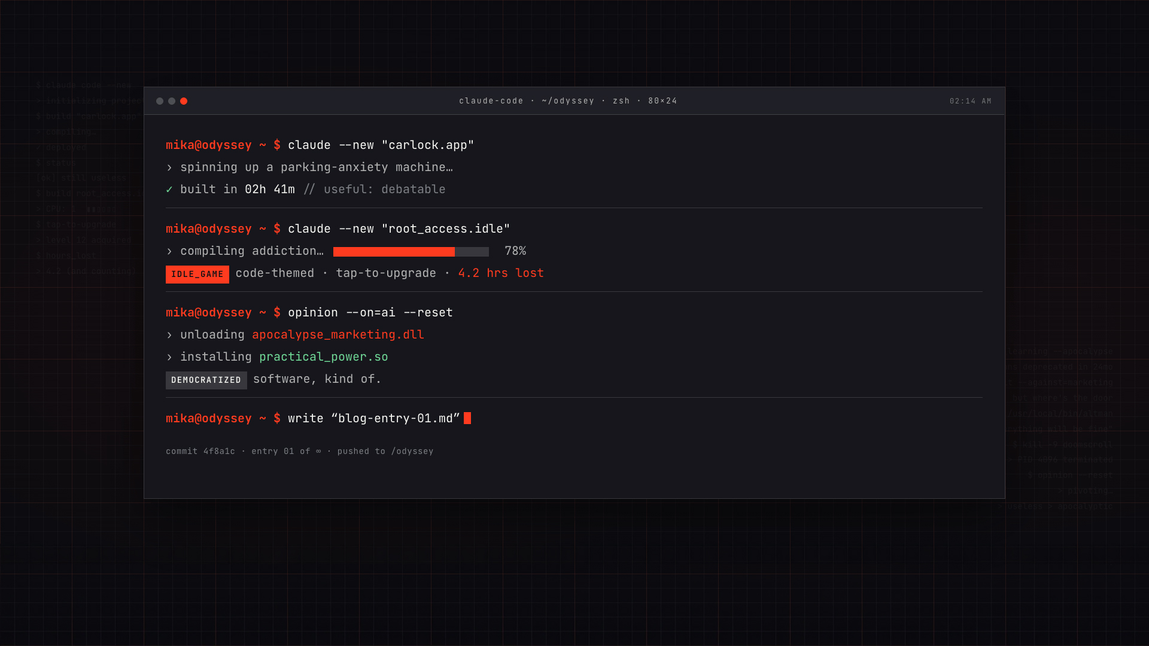Screen dimensions: 1149x646
Task: Click 'code-themed' text
Action: click(275, 273)
